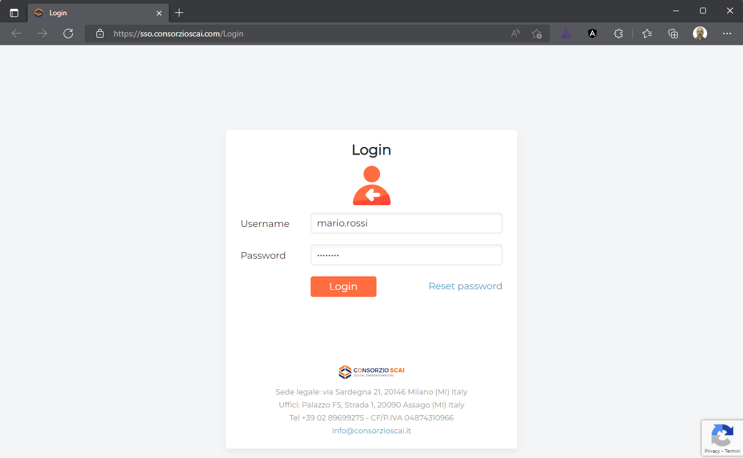Open a new browser tab

coord(179,12)
